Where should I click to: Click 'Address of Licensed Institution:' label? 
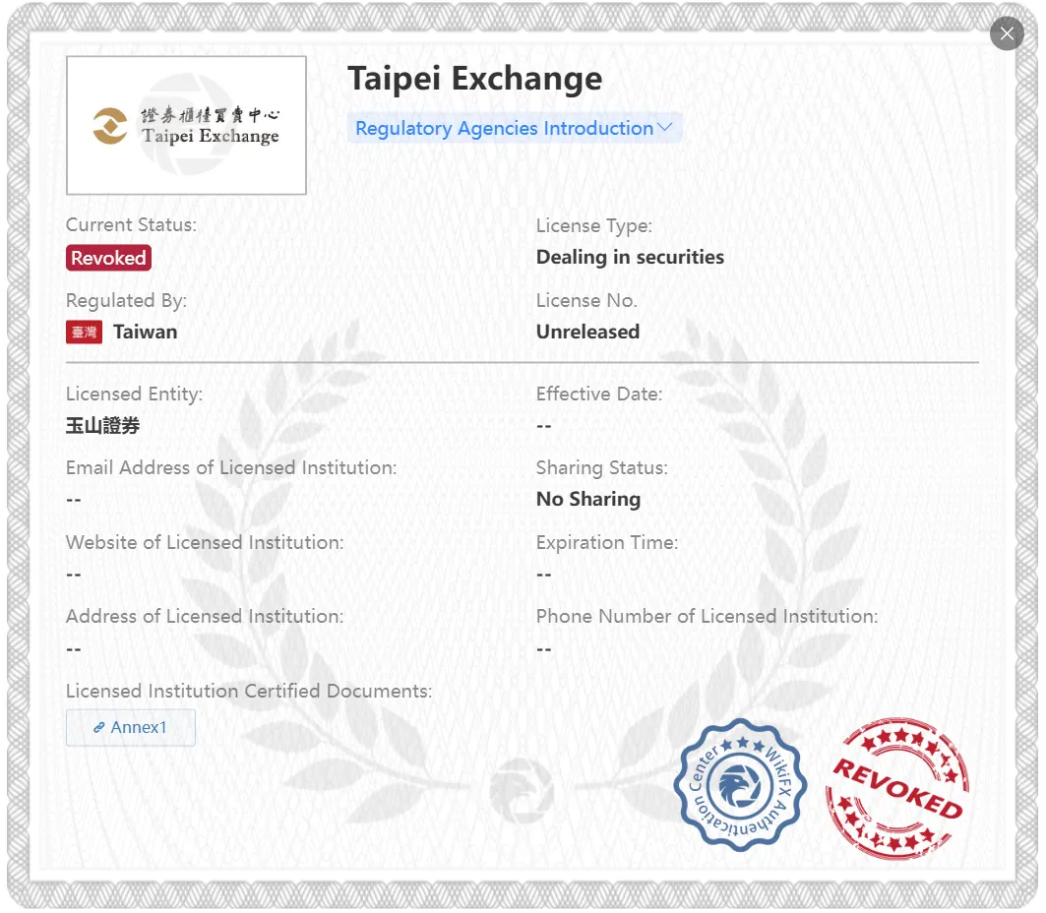[205, 617]
